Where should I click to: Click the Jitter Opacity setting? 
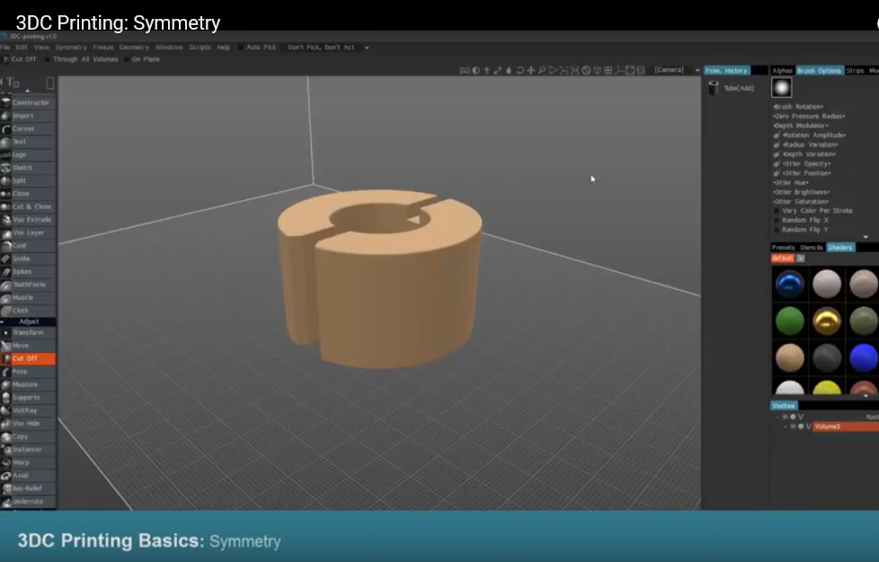click(x=807, y=164)
